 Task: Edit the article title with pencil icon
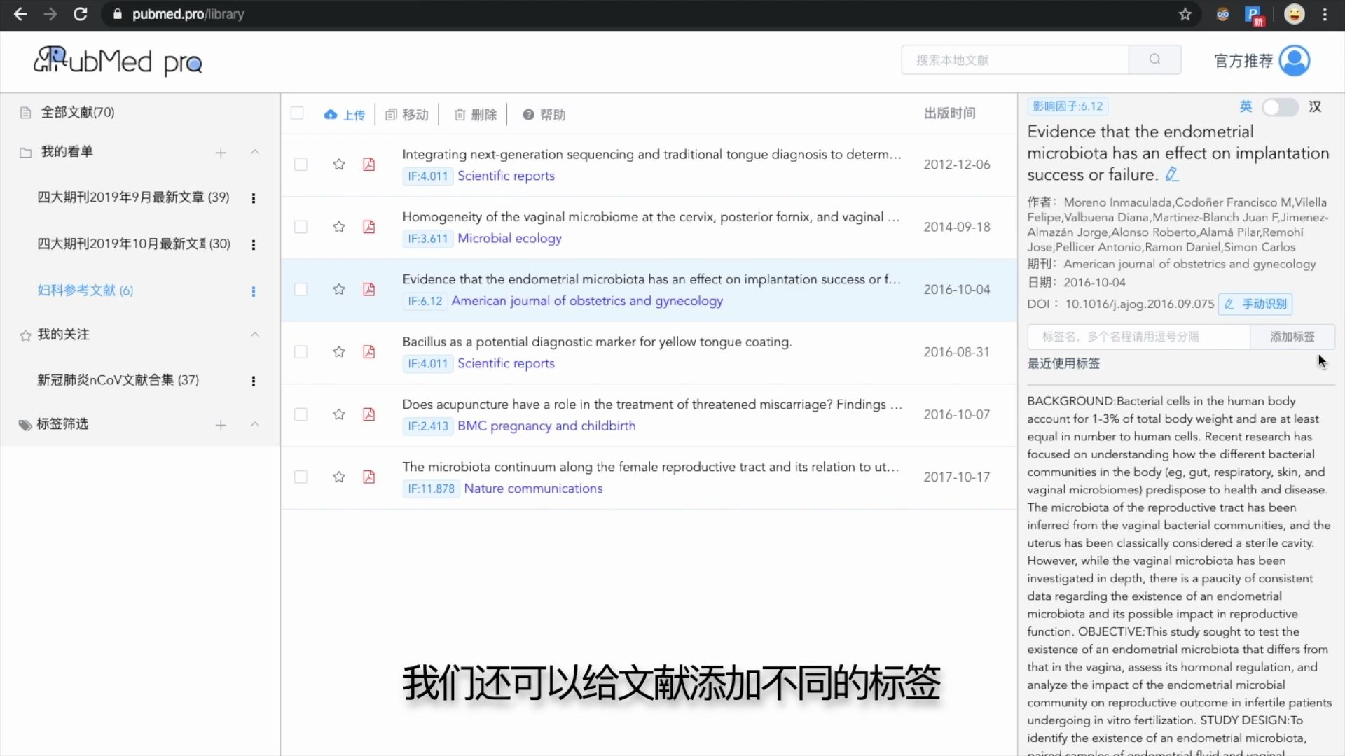(1172, 174)
